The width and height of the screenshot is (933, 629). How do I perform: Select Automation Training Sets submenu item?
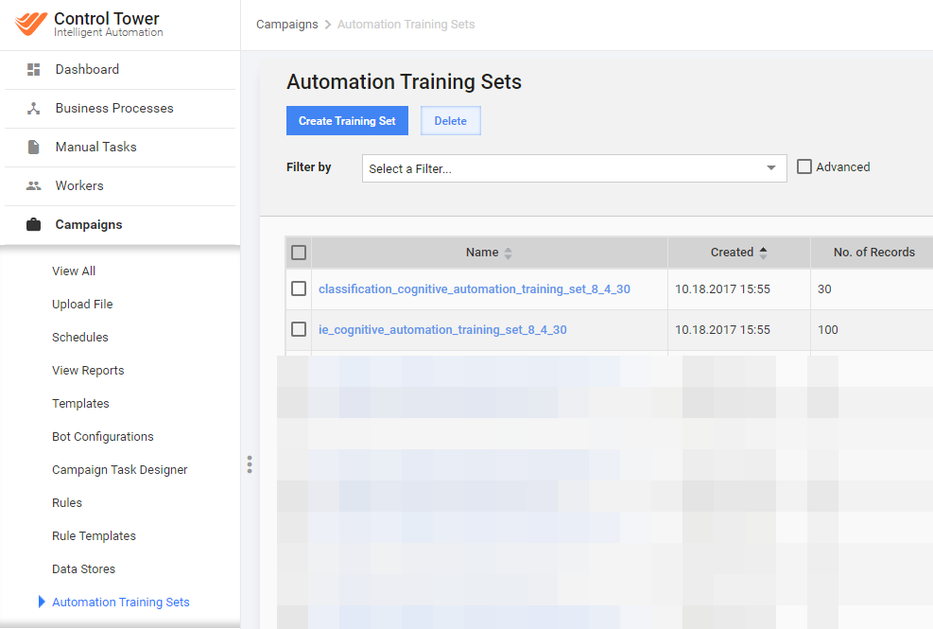click(121, 603)
